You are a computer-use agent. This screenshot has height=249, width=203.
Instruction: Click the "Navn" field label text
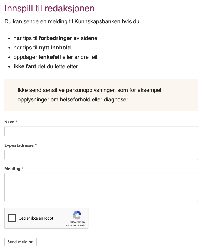click(x=9, y=122)
